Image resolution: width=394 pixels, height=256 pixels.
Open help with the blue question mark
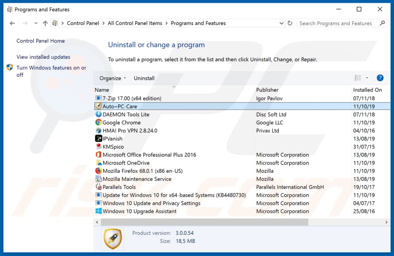[380, 78]
